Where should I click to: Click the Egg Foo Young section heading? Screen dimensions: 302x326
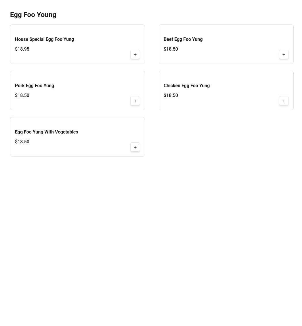[33, 15]
